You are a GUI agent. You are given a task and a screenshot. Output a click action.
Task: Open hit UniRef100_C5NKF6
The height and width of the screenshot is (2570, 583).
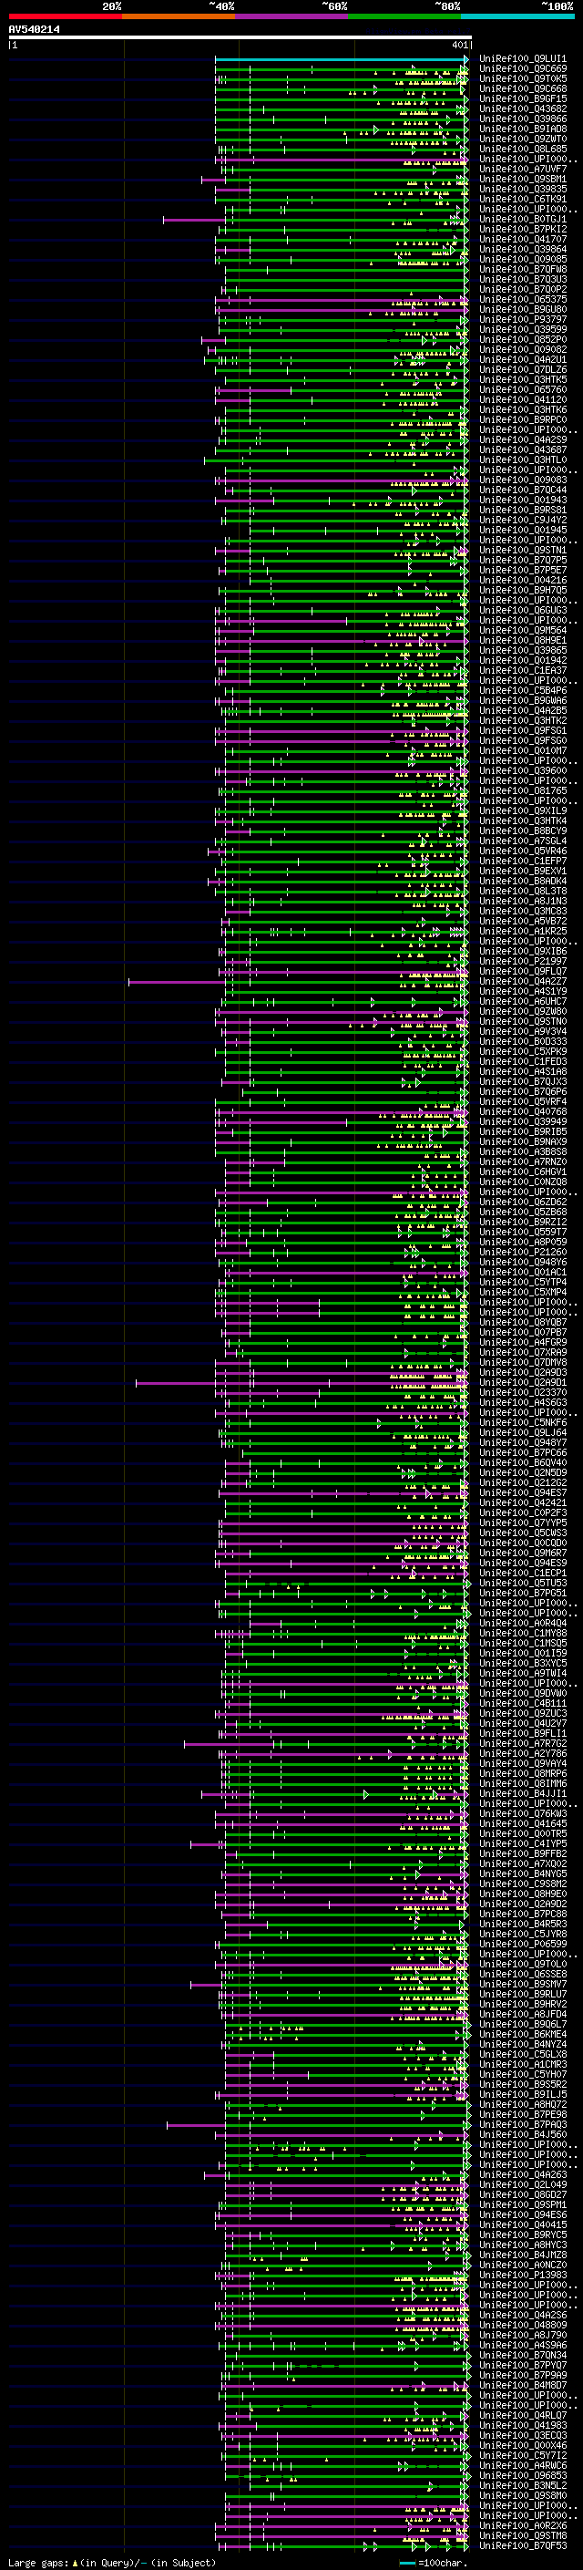[x=523, y=1423]
